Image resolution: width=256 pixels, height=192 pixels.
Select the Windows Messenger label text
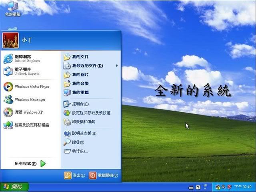30,99
